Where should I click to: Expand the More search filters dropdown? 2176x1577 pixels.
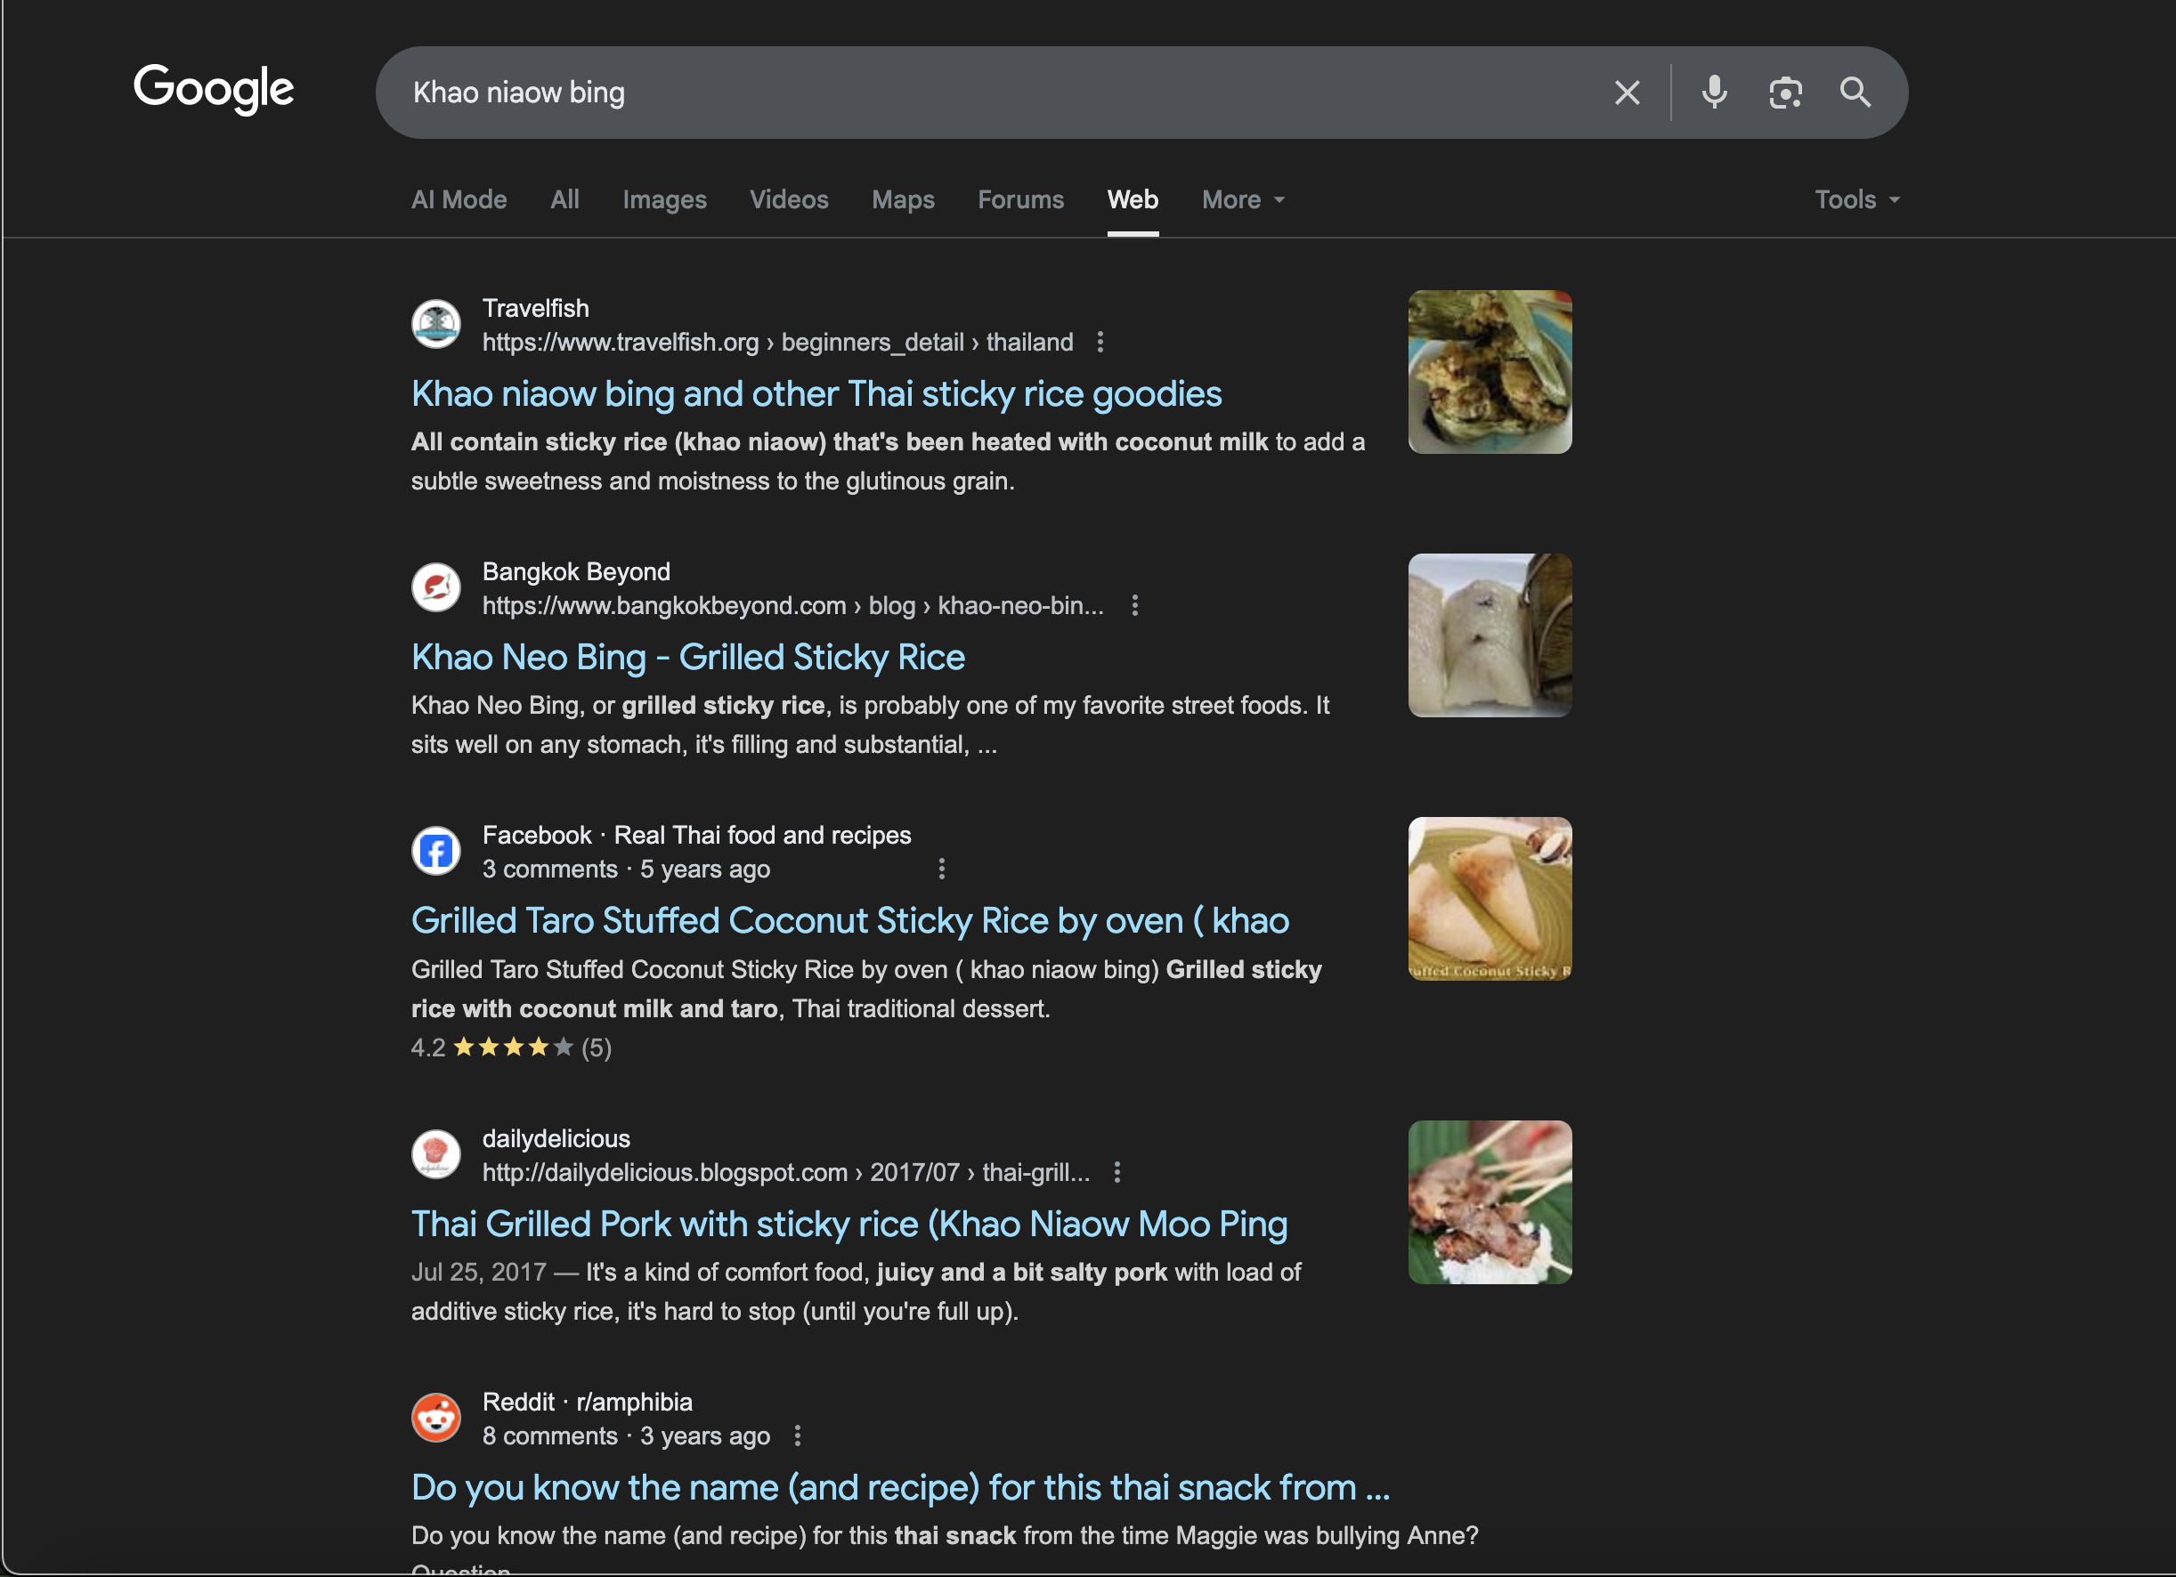point(1242,199)
